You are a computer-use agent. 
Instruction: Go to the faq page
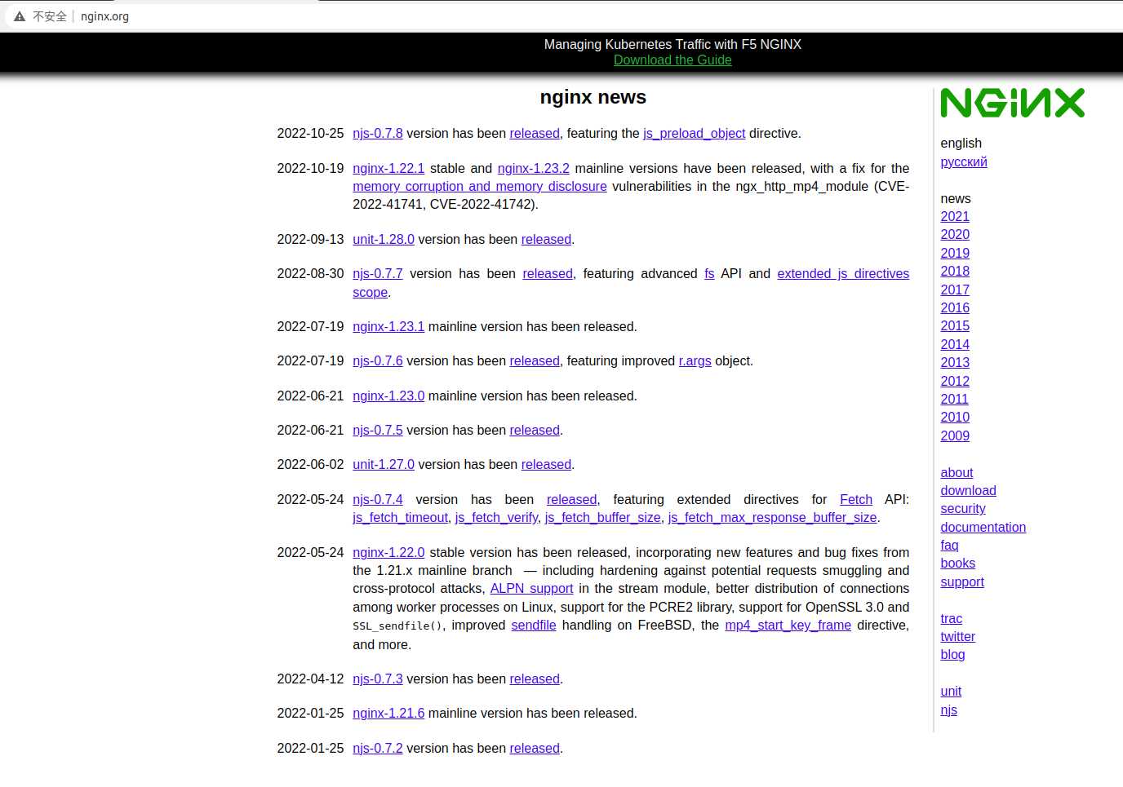(x=949, y=546)
